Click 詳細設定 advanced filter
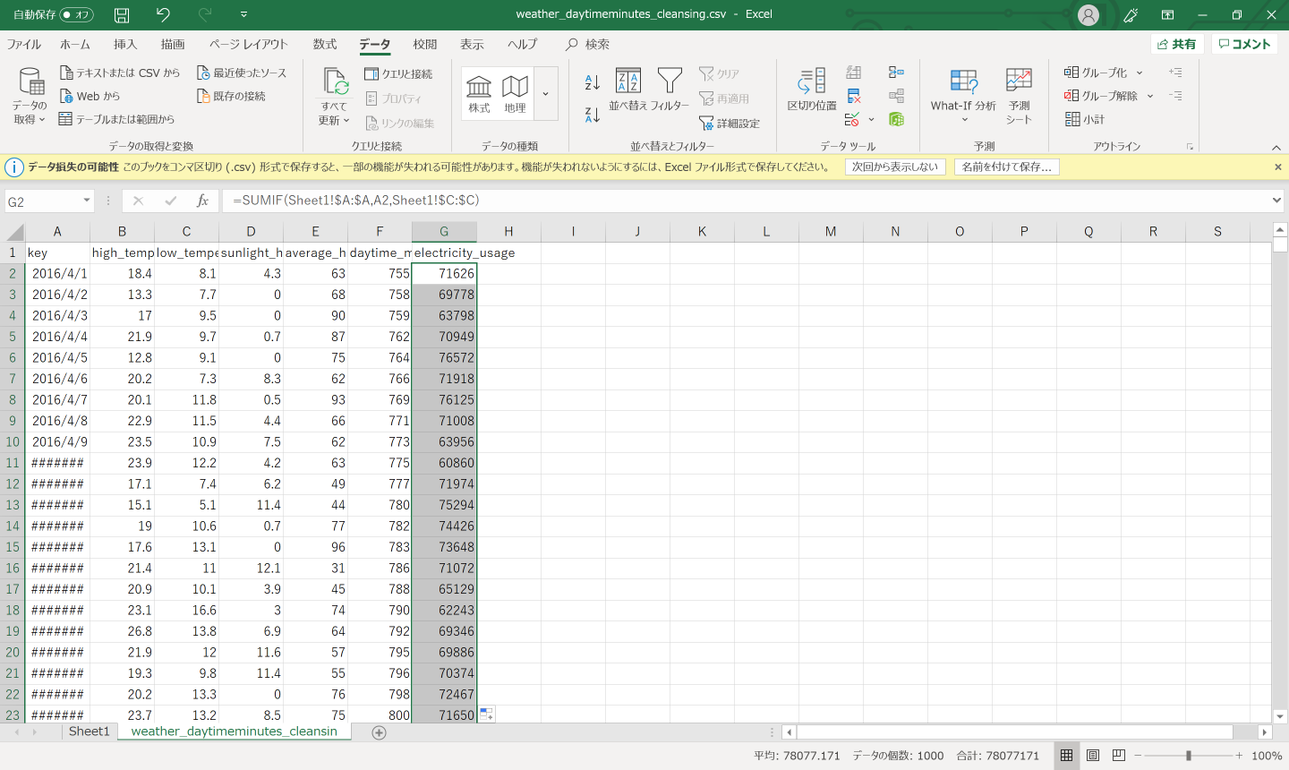Viewport: 1289px width, 770px height. point(730,124)
